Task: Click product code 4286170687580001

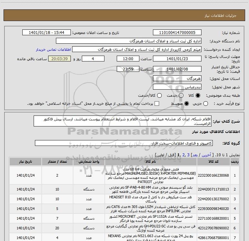Action: tap(213, 238)
